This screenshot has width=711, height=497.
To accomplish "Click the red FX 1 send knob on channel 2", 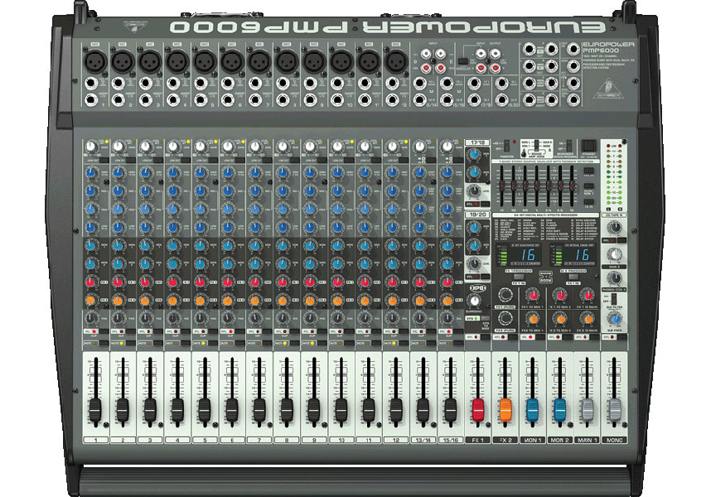I will click(x=118, y=282).
